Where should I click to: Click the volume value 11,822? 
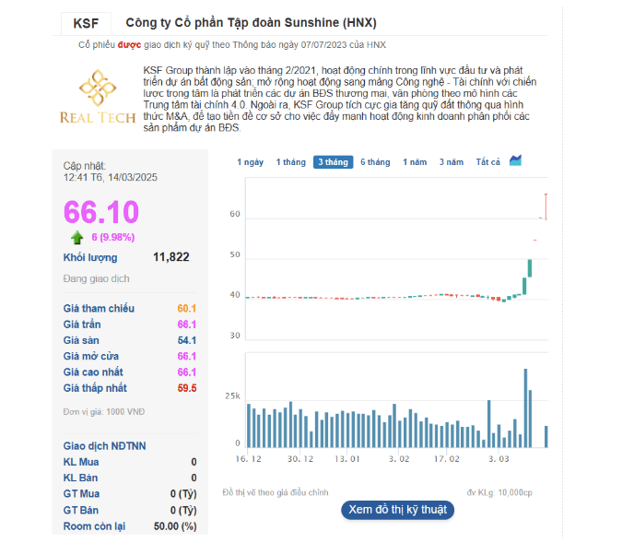(x=171, y=257)
